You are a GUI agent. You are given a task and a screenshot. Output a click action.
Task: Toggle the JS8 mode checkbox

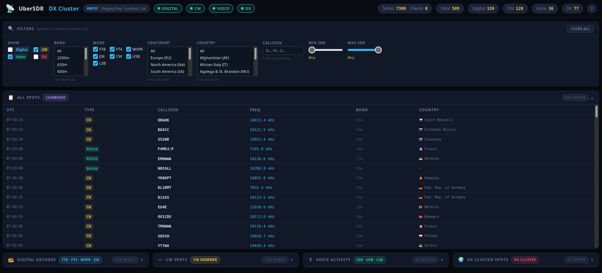point(95,56)
